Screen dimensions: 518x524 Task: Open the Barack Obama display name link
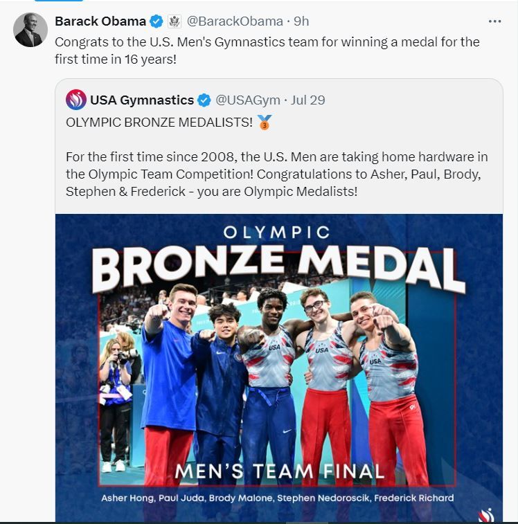100,21
